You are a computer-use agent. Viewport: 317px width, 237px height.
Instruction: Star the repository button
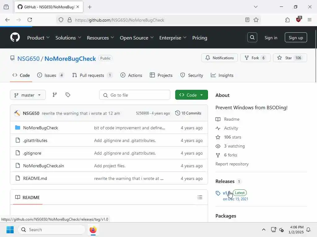click(290, 58)
